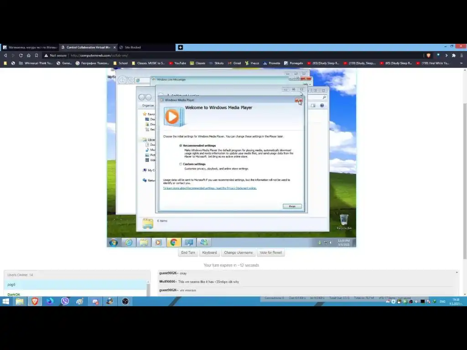Open the YouTube bookmark
Image resolution: width=467 pixels, height=350 pixels.
(177, 63)
